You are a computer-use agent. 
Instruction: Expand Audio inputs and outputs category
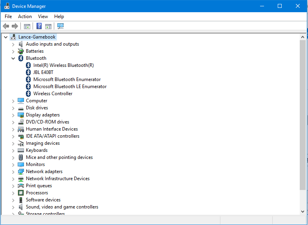click(13, 44)
